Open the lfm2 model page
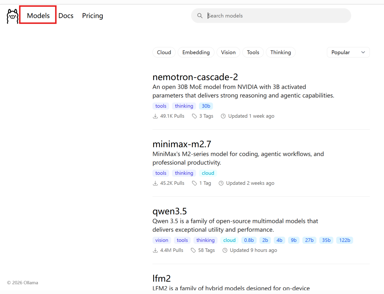The height and width of the screenshot is (294, 384). (x=161, y=278)
